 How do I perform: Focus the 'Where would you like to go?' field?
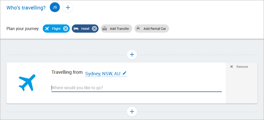click(x=137, y=88)
